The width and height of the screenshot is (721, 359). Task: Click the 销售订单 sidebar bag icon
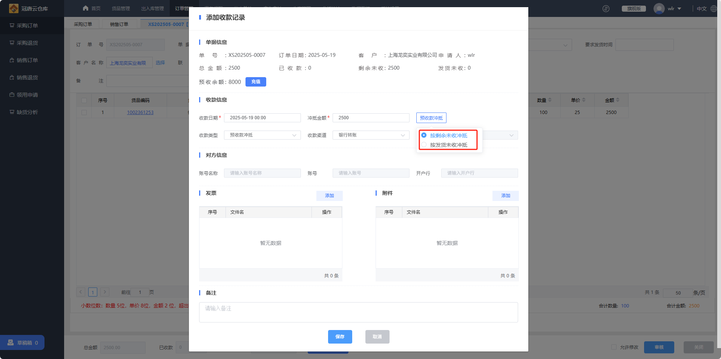tap(12, 60)
